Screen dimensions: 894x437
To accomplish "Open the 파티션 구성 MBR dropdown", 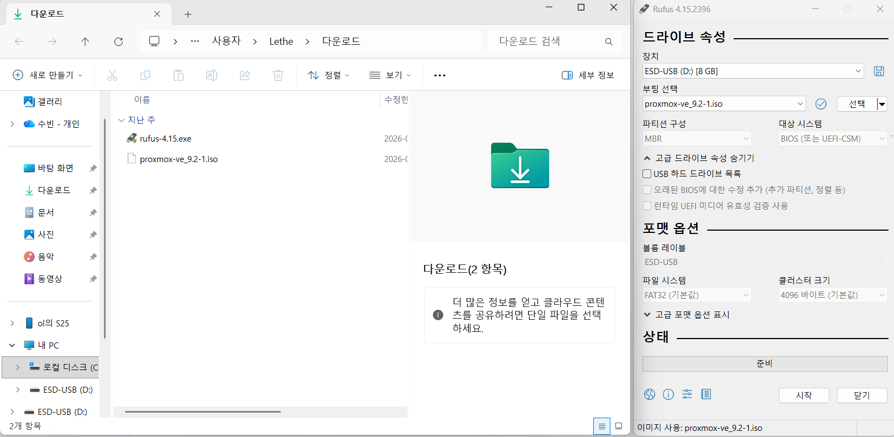I will [697, 139].
